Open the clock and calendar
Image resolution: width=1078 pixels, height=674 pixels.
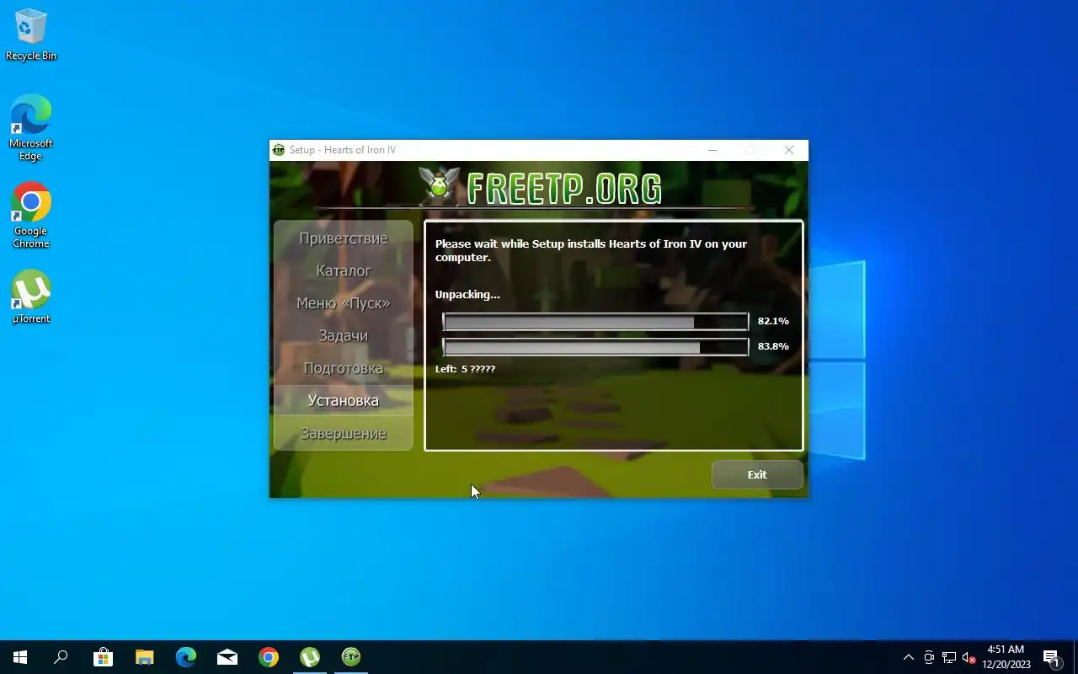coord(1006,657)
